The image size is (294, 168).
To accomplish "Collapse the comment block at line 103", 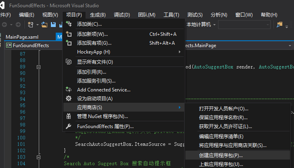I will pyautogui.click(x=38, y=157).
